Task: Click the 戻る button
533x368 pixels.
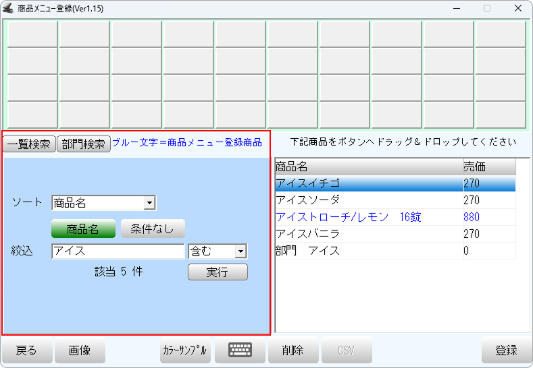Action: [26, 350]
